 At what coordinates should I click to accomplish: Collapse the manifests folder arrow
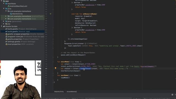pyautogui.click(x=4, y=4)
